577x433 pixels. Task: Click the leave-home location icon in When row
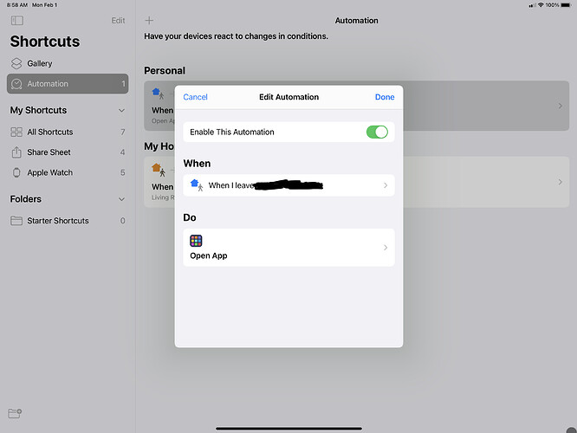(x=196, y=185)
